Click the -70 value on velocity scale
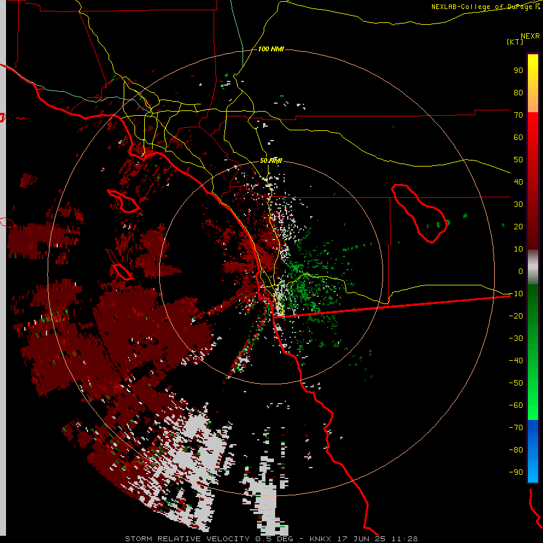 pyautogui.click(x=516, y=428)
